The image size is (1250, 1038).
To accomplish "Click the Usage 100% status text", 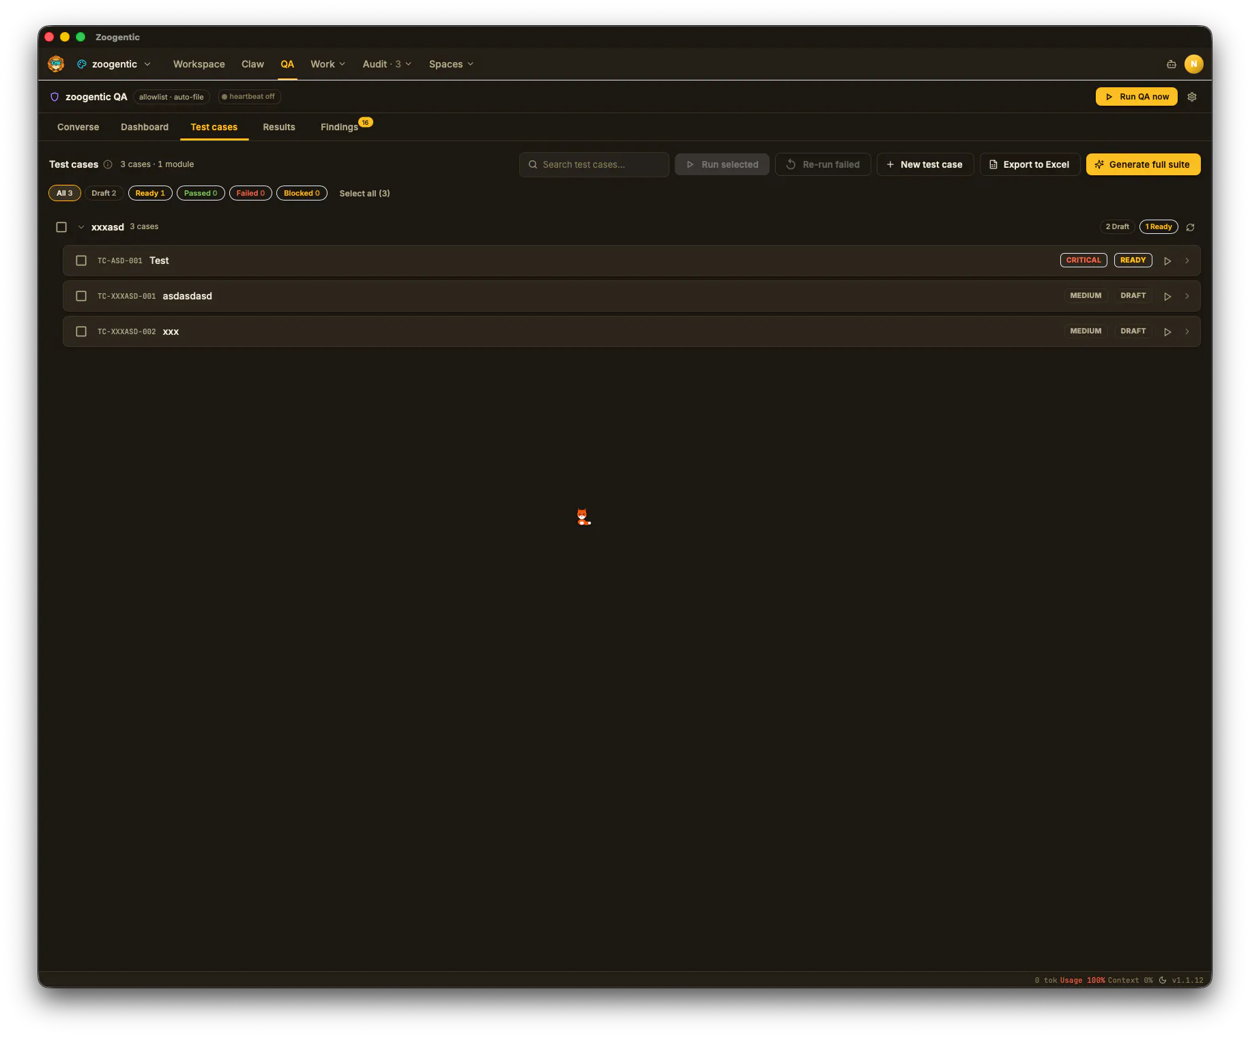I will tap(1082, 980).
